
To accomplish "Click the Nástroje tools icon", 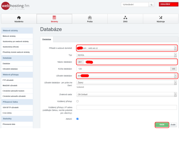I will [161, 18].
